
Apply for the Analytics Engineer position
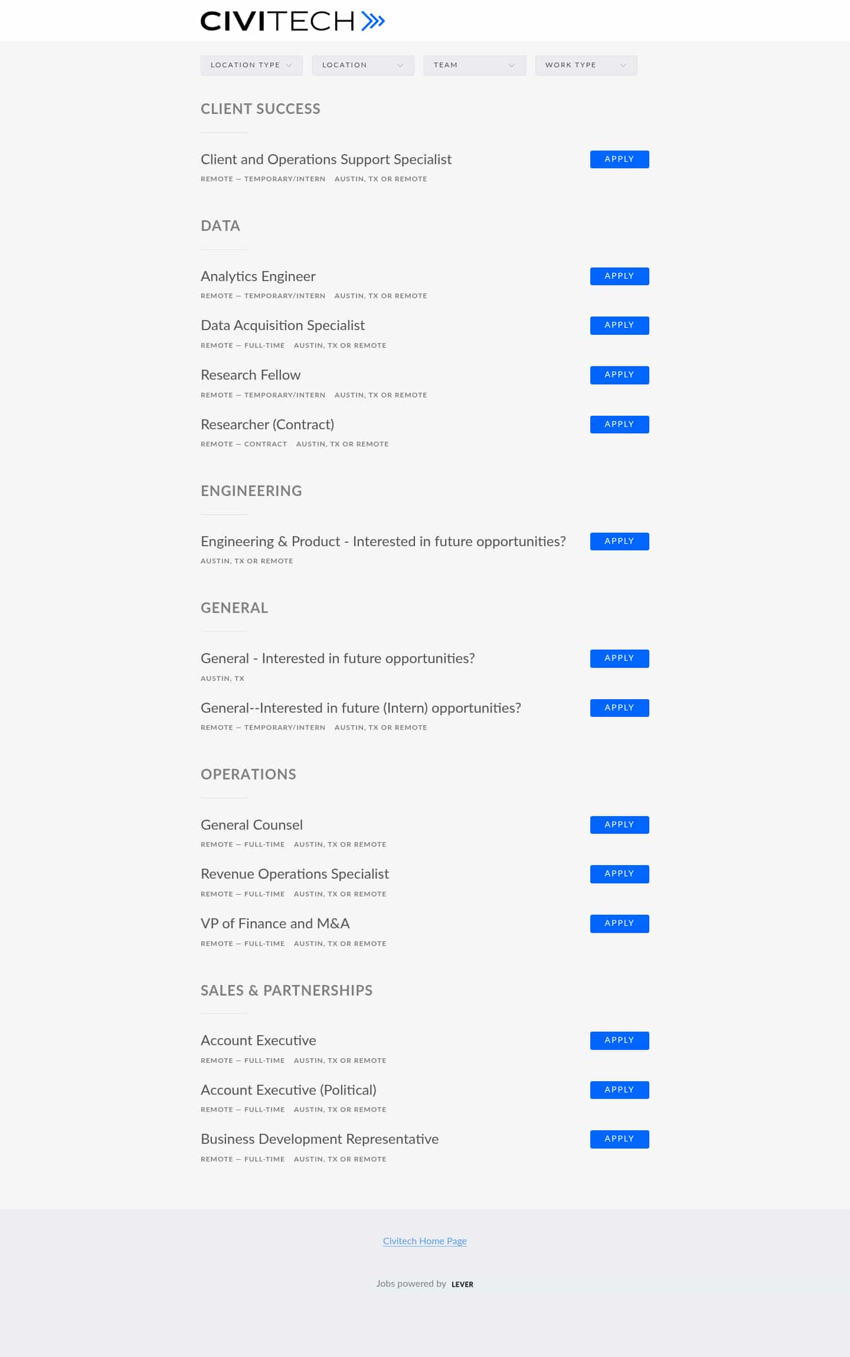click(x=619, y=276)
